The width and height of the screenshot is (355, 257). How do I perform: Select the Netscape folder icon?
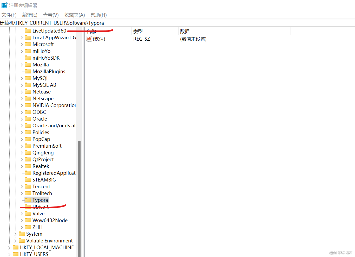pyautogui.click(x=28, y=98)
